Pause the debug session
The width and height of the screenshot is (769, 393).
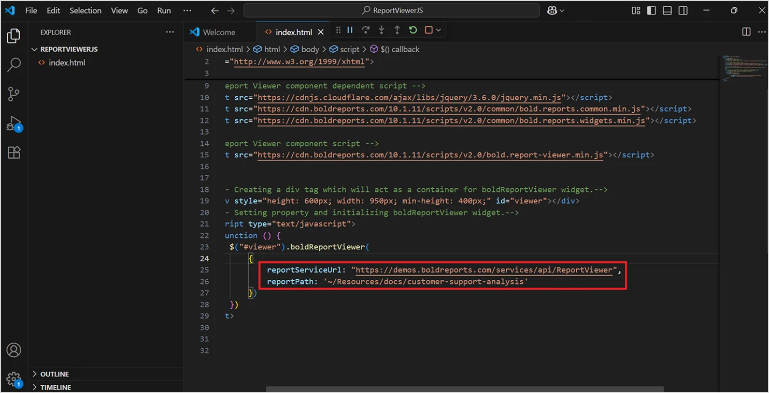350,31
